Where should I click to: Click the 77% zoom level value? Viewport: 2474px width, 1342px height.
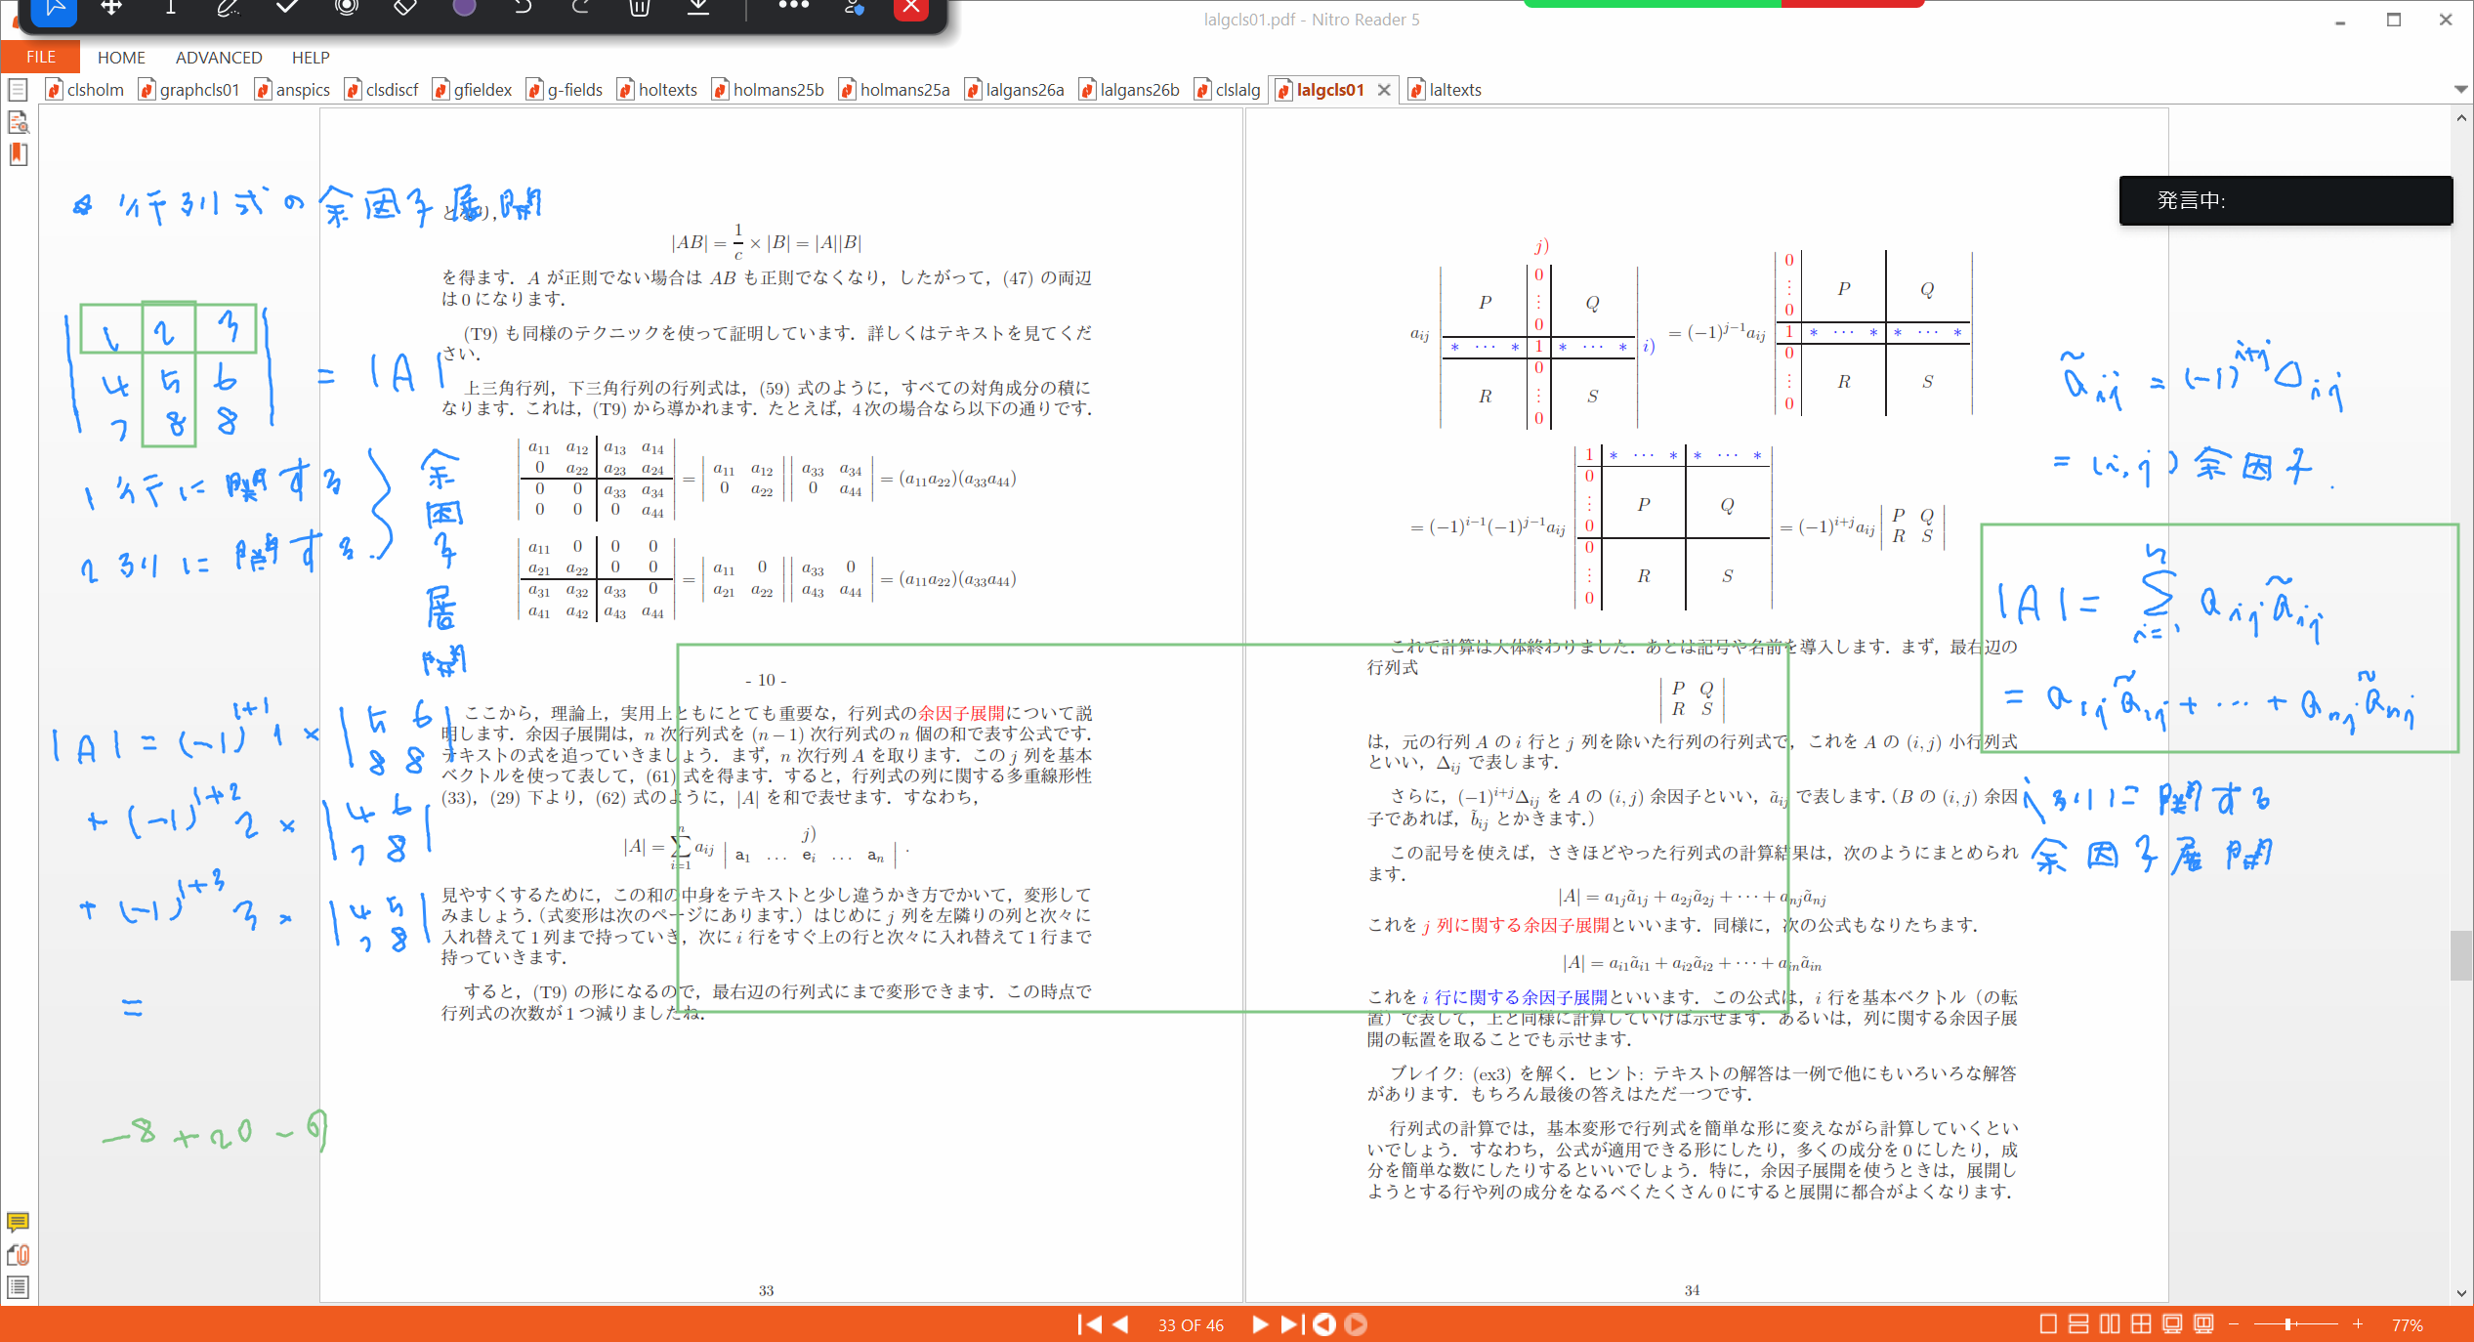point(2407,1325)
